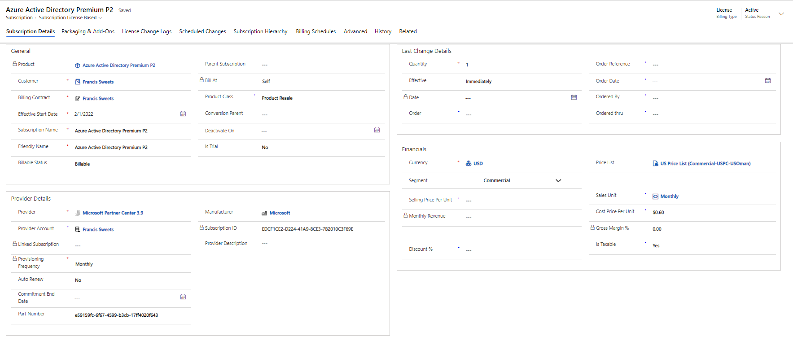Open the Azure Active Directory Premium P2 product link
793x341 pixels.
pyautogui.click(x=119, y=66)
